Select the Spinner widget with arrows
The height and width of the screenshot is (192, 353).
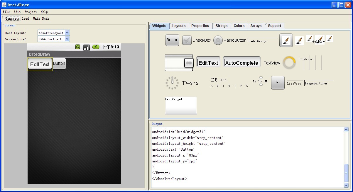pos(179,63)
